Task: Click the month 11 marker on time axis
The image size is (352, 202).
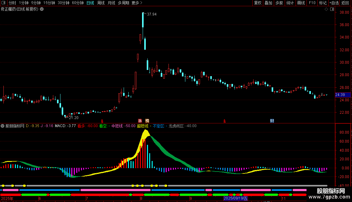Action: click(x=284, y=198)
